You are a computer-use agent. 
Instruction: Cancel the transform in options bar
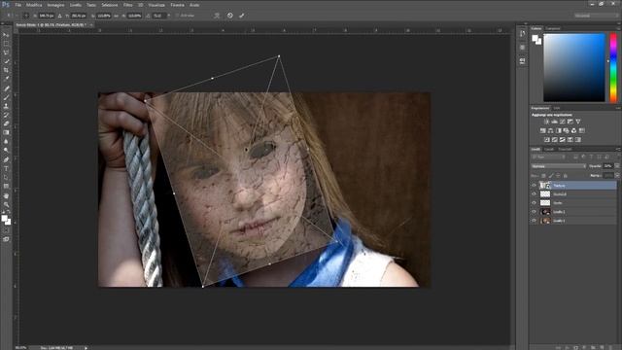[230, 16]
